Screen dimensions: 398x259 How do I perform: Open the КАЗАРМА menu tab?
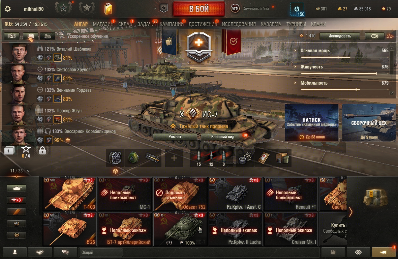pos(271,24)
